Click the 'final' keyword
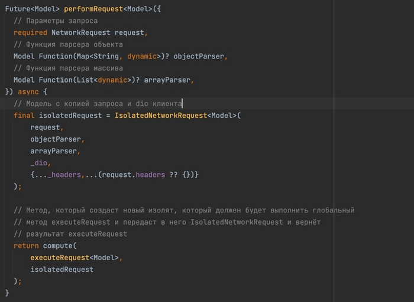The image size is (414, 302). (24, 115)
